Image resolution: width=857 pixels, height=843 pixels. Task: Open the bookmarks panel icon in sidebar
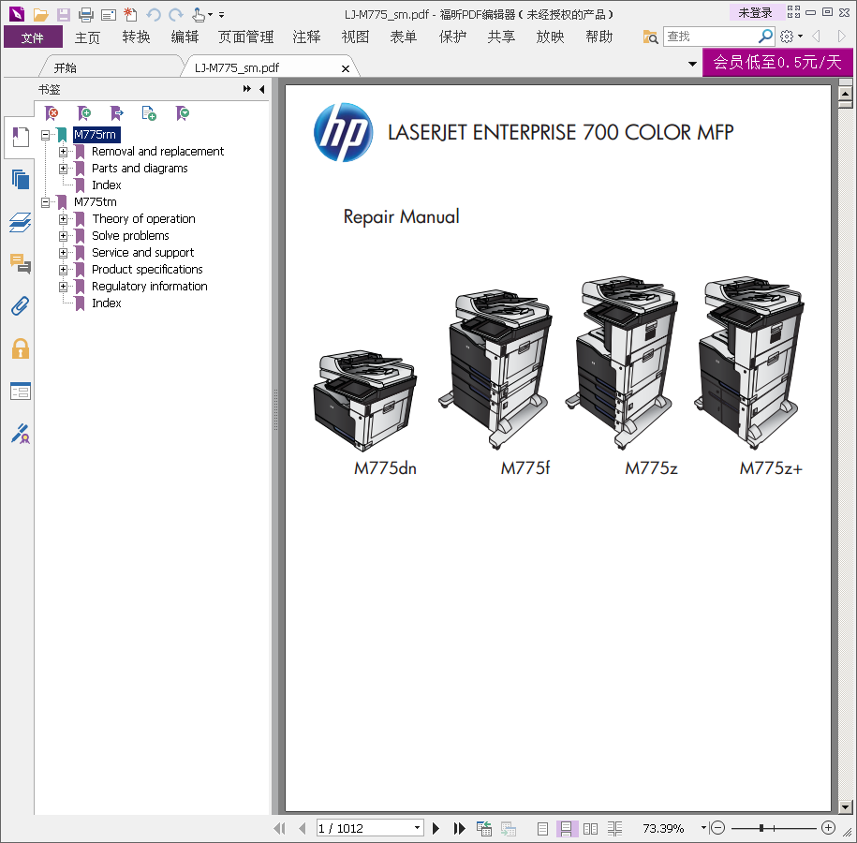pos(21,137)
